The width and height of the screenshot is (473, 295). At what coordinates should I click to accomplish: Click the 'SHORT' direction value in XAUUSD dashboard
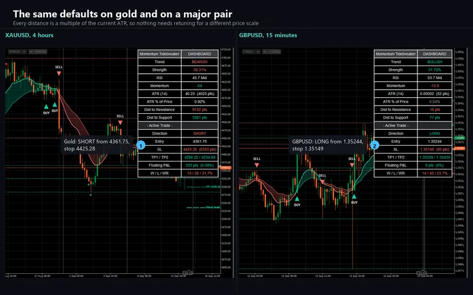coord(199,133)
